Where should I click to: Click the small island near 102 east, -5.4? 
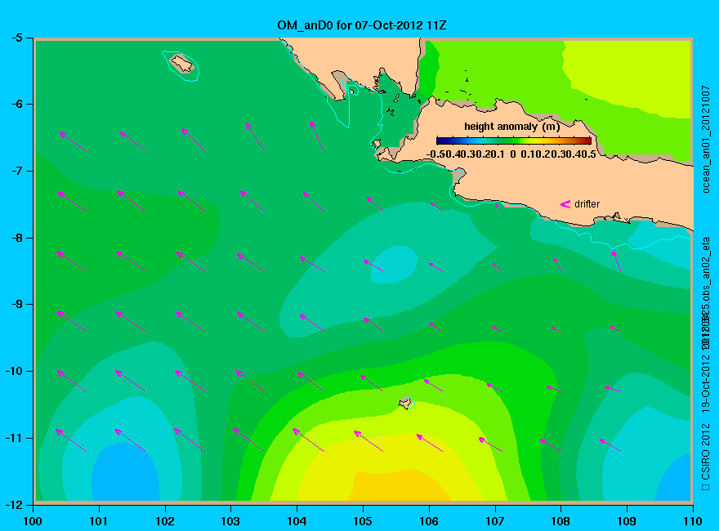click(182, 64)
